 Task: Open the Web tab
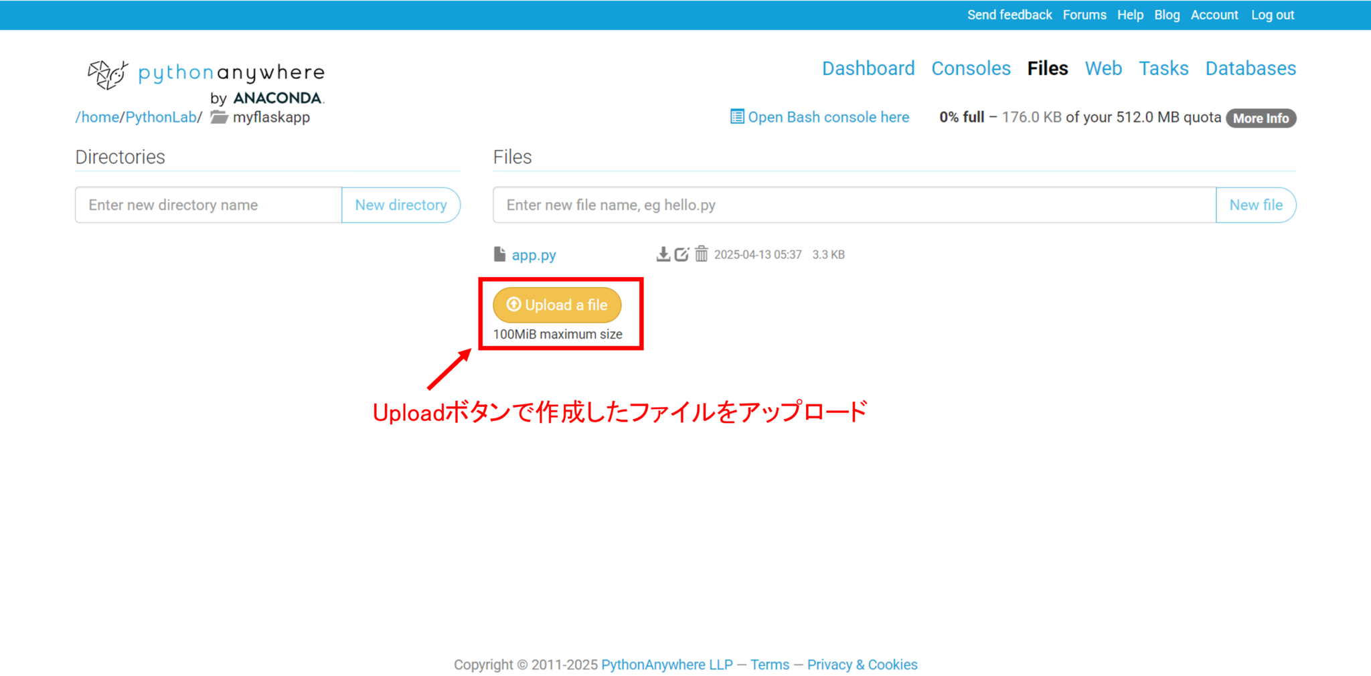coord(1103,68)
